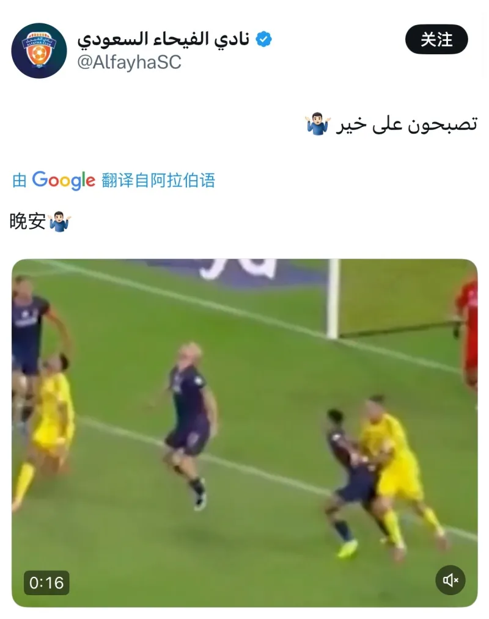Screen dimensions: 489x619
Task: Open the نادي الفيحاء السعودي display name
Action: coord(163,39)
